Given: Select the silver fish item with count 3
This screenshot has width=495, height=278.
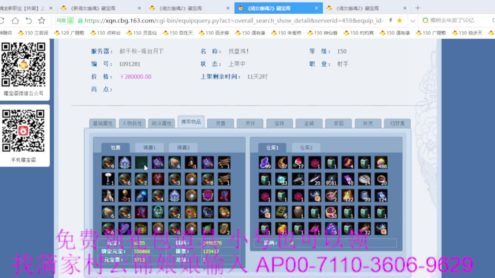Looking at the screenshot, I should pos(298,179).
